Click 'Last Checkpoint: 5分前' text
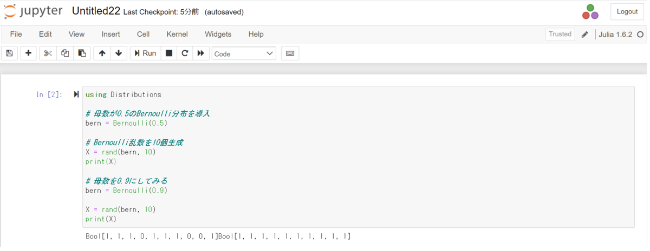Screen dimensions: 650x251 (x=161, y=12)
